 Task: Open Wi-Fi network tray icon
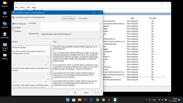(x=159, y=100)
